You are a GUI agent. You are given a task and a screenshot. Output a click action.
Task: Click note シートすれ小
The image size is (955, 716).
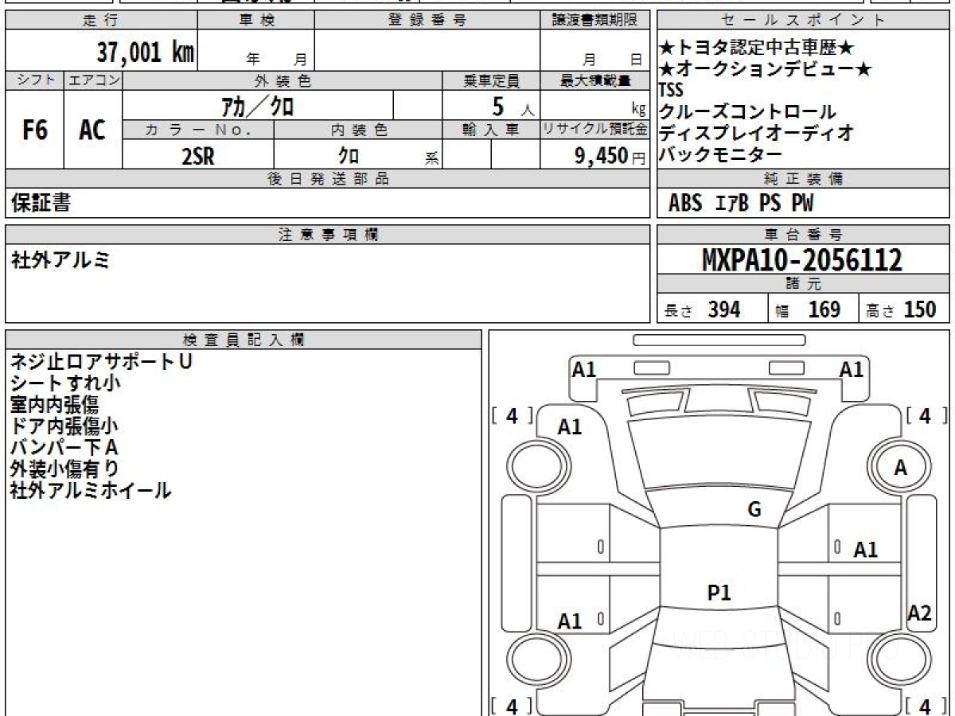coord(65,383)
